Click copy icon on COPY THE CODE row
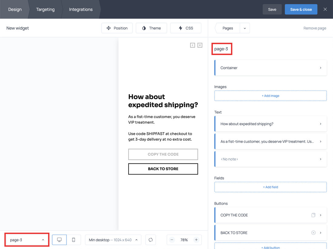Viewport: 333px width, 249px height. [x=313, y=215]
